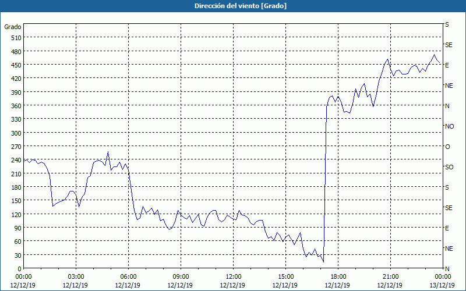Screen dimensions: 466x291
Task: Click the 'SE' compass label level with 120
Action: click(x=449, y=208)
